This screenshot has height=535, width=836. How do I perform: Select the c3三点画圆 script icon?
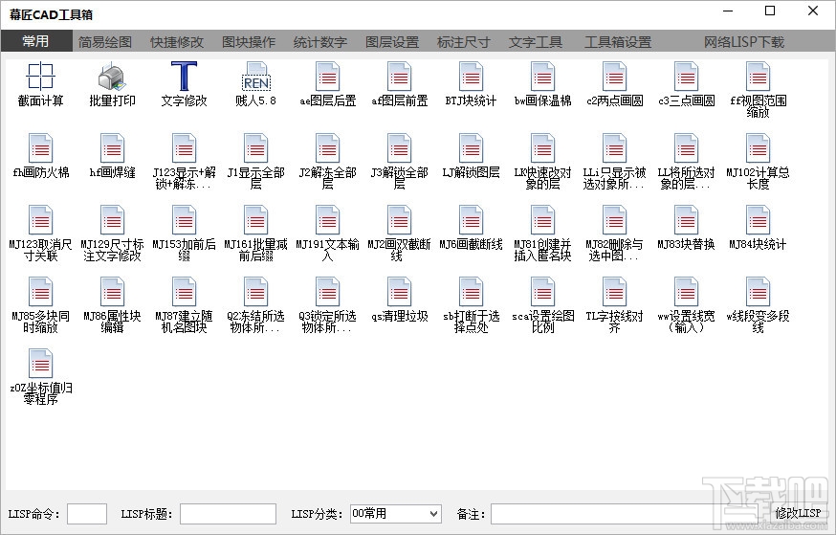point(686,77)
